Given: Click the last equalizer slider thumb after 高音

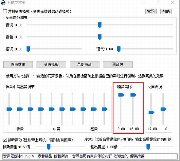Looking at the screenshot, I should coord(105,109).
